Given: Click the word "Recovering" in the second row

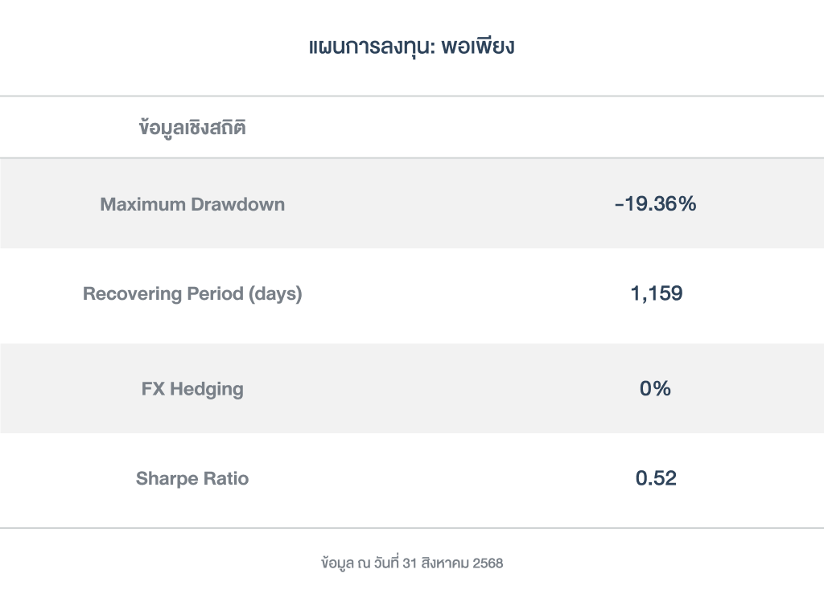Looking at the screenshot, I should click(133, 294).
